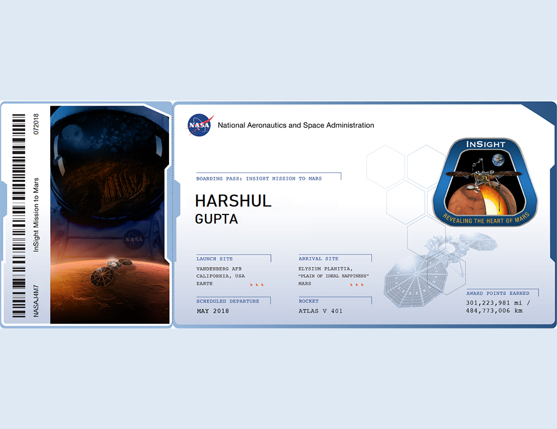Image resolution: width=557 pixels, height=429 pixels.
Task: Click 'VANDENBERG AFB' text
Action: coord(219,269)
